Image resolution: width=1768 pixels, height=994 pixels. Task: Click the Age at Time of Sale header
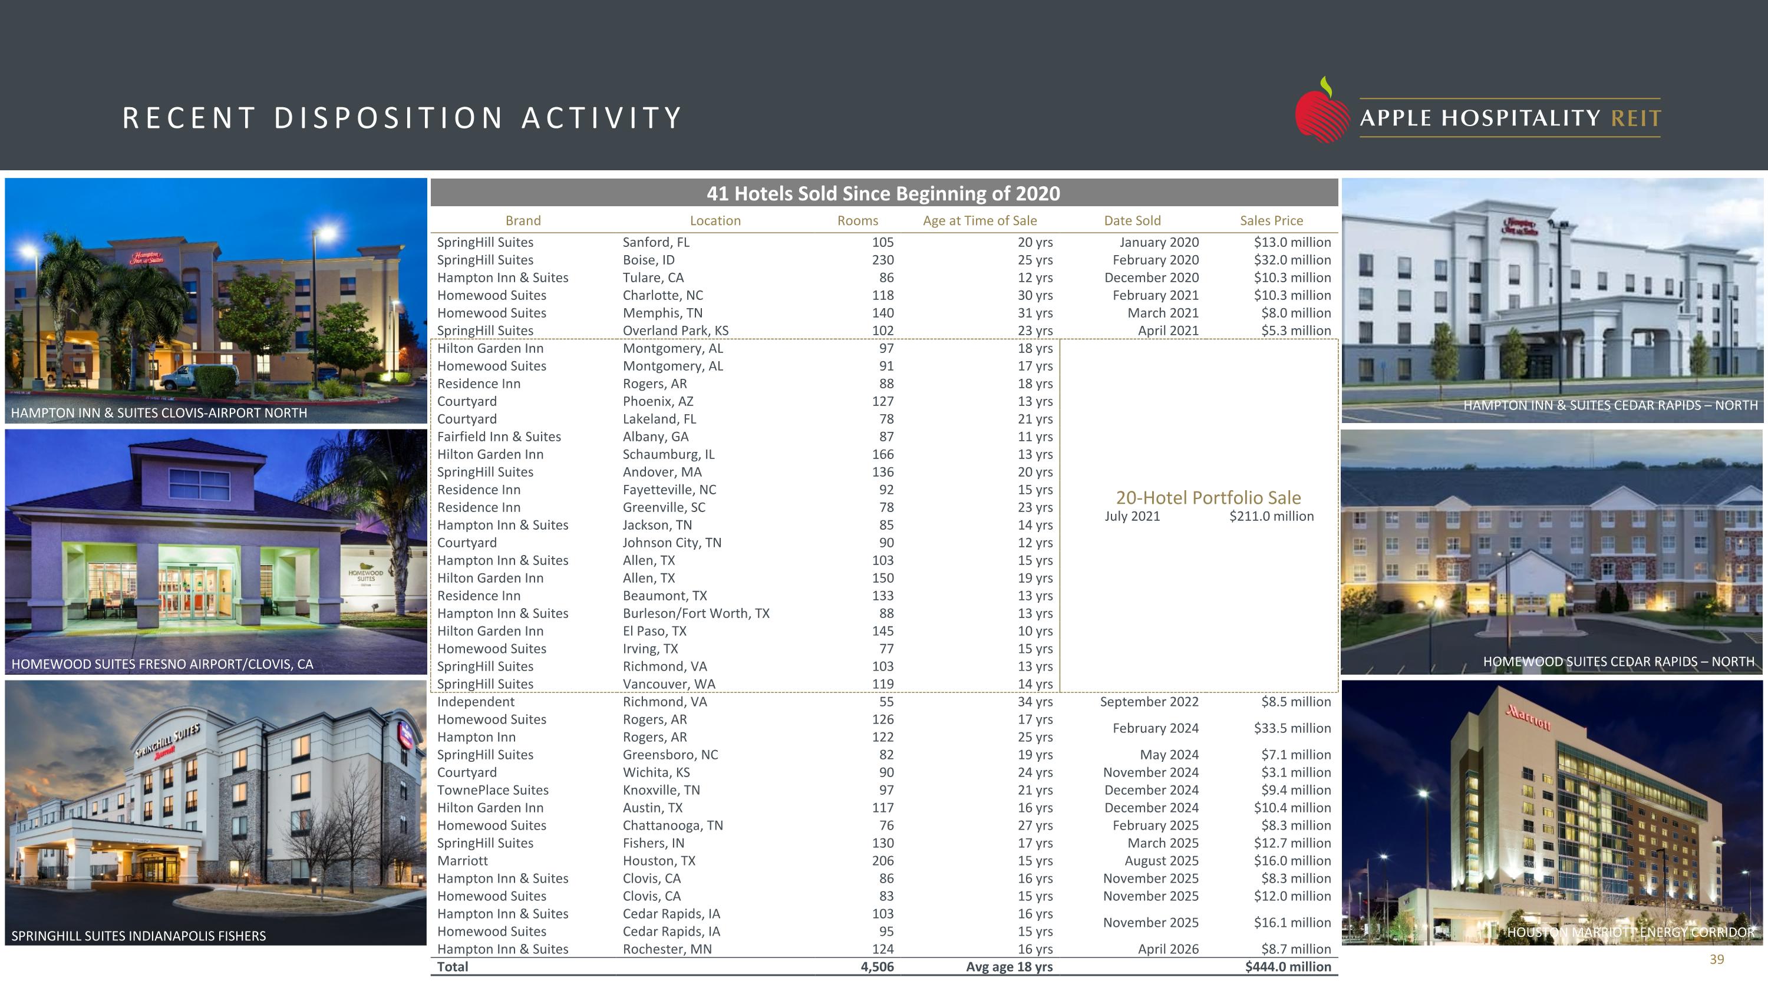979,221
